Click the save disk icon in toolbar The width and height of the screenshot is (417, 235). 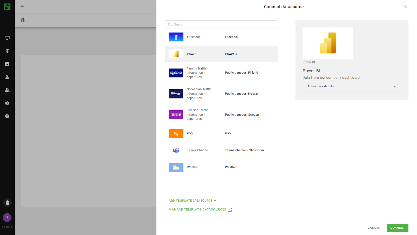22,20
